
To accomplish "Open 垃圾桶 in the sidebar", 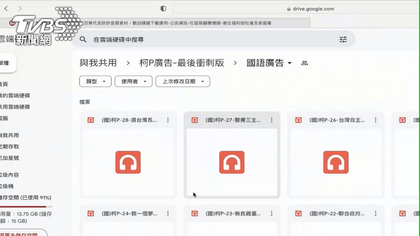I will (x=7, y=186).
